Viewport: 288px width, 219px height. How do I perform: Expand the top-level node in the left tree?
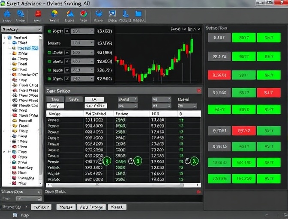click(4, 38)
